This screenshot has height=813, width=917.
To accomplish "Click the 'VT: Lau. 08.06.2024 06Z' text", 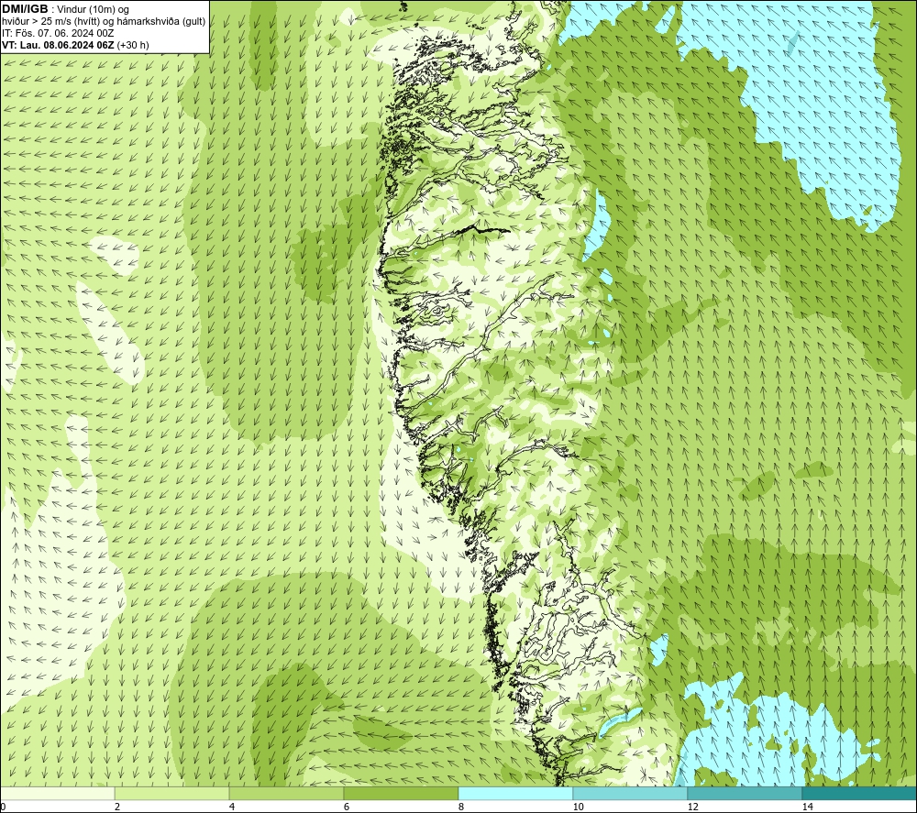I will tap(59, 45).
